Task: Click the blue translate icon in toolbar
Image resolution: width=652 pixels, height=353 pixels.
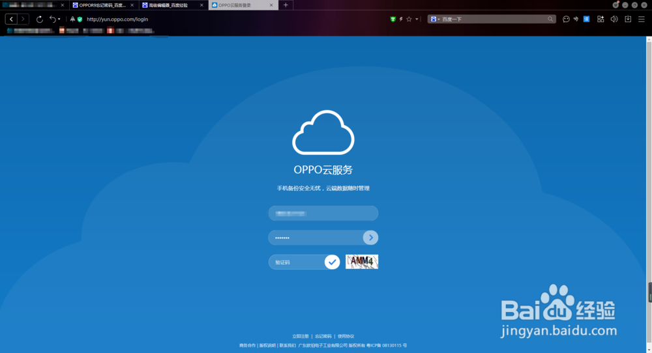Action: tap(586, 19)
